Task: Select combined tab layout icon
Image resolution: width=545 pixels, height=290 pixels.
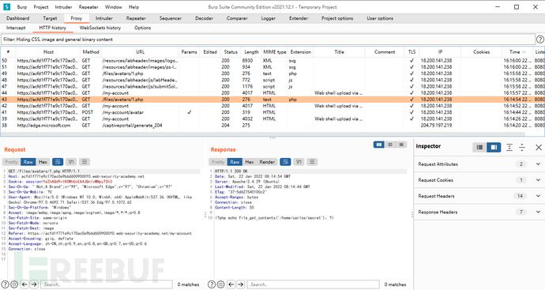Action: pos(401,145)
